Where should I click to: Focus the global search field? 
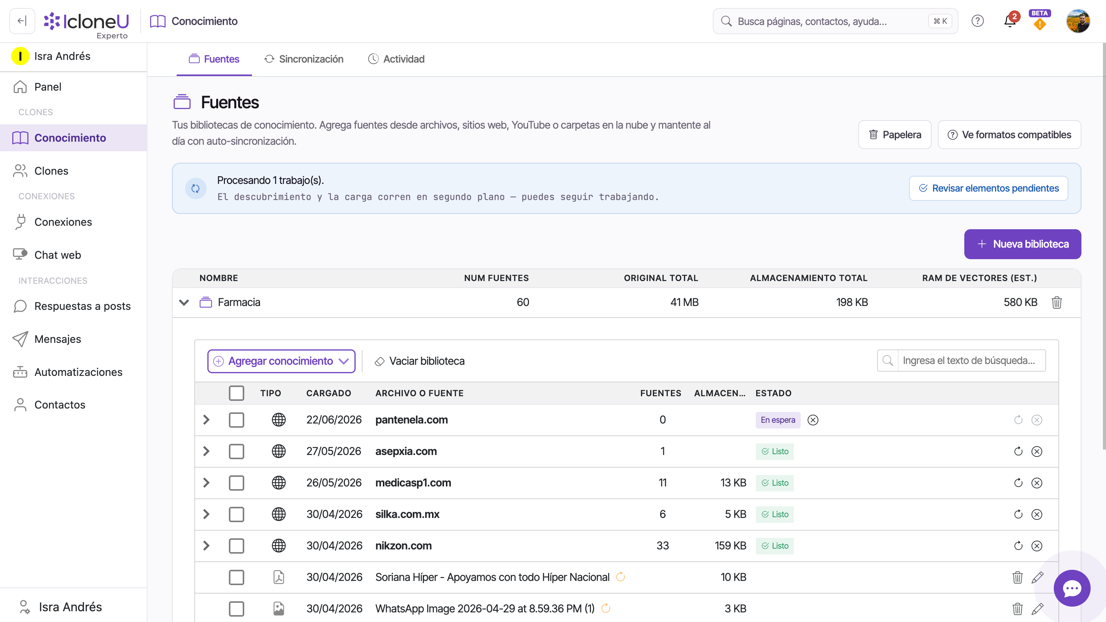835,21
